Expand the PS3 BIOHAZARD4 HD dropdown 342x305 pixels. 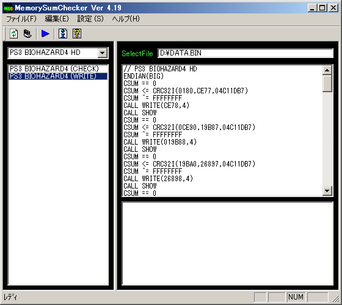pos(103,53)
